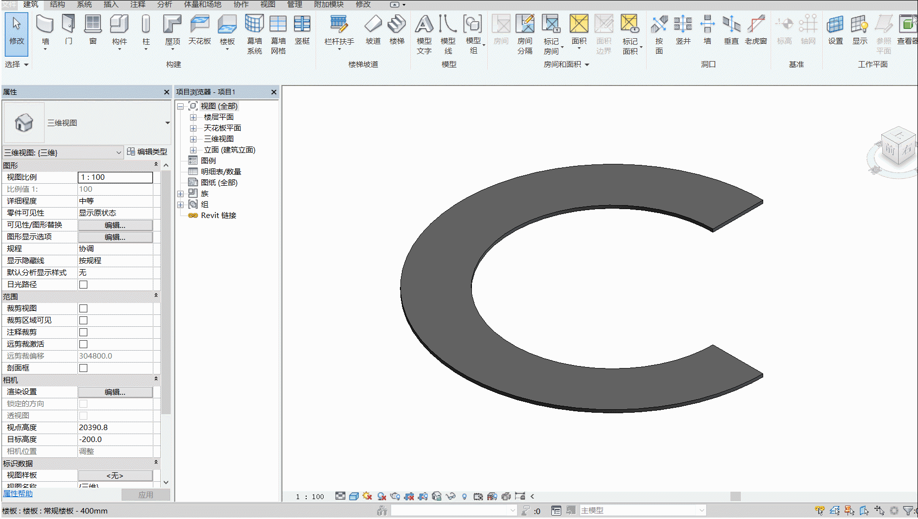Open the 房间和面积 panel dropdown
Screen dimensions: 918x519
pyautogui.click(x=566, y=65)
